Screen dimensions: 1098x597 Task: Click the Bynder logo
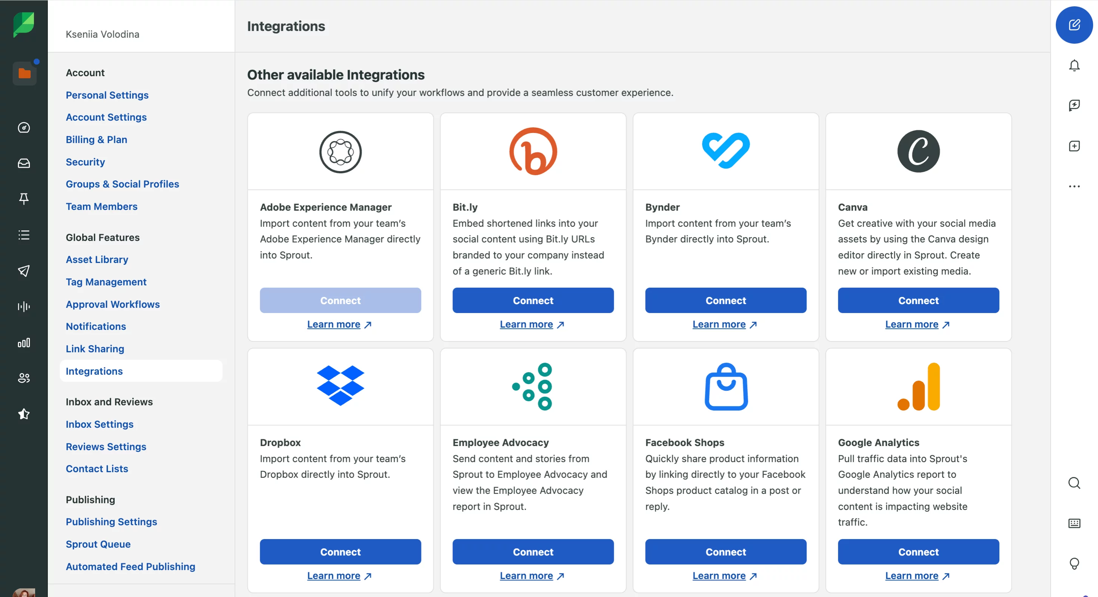726,151
